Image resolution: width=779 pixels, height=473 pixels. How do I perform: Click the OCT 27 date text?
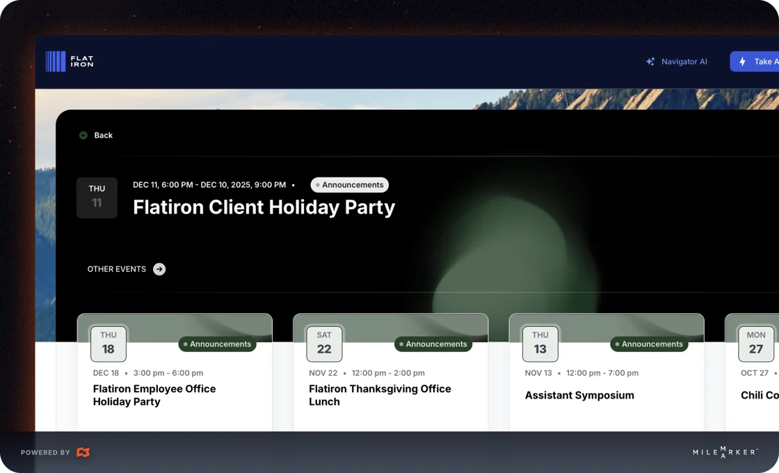coord(755,373)
